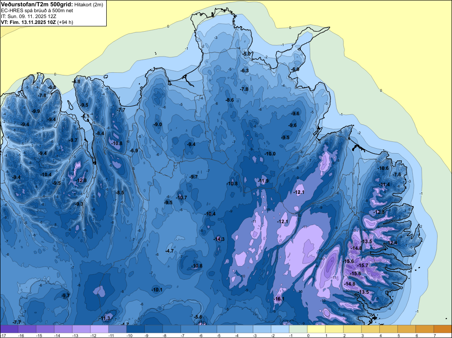452x338 pixels.
Task: Click the -14.3 station value
Action: 219,239
